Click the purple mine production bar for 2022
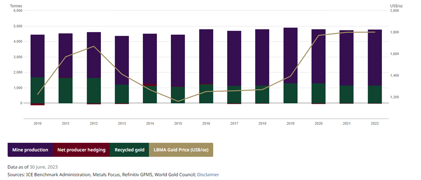 (x=375, y=57)
